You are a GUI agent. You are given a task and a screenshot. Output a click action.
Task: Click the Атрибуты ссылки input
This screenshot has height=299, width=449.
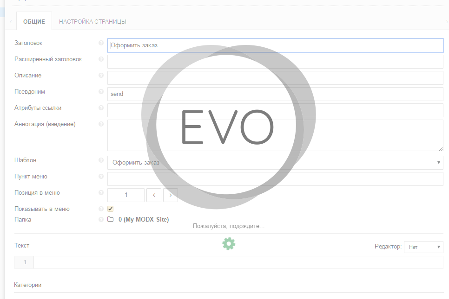click(x=275, y=110)
